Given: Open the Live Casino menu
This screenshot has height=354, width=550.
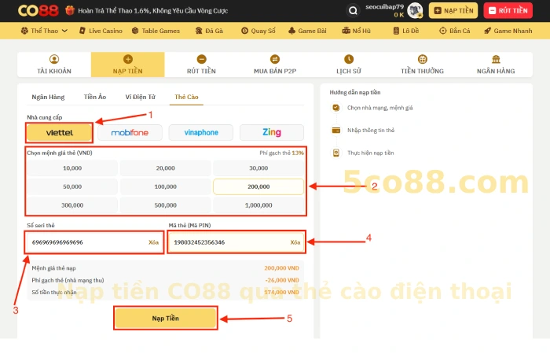Looking at the screenshot, I should tap(101, 31).
